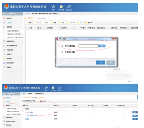144x128 pixels.
Task: Expand 查询统计 sidebar section
Action: pyautogui.click(x=22, y=67)
